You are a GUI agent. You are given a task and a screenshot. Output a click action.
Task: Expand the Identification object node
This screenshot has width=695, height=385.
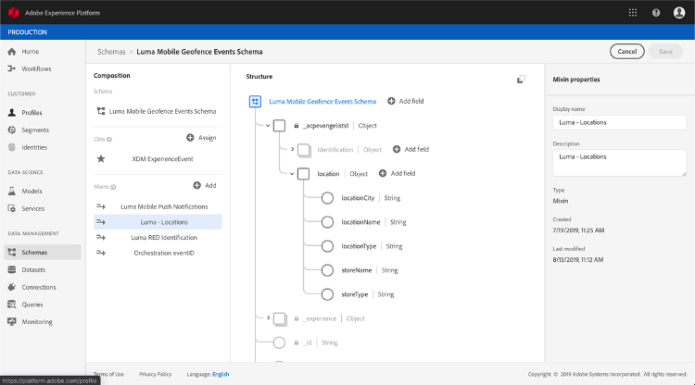(291, 149)
